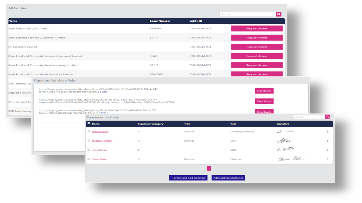Deactivate the first signatory share link
This screenshot has height=203, width=362.
(x=264, y=91)
